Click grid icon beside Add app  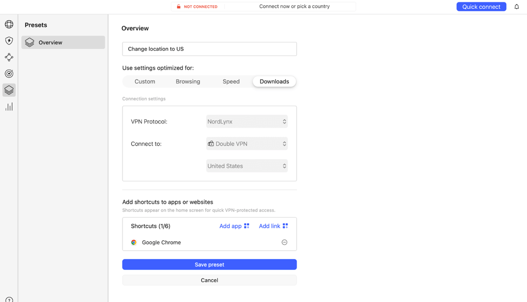[247, 226]
